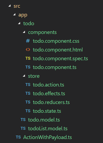This screenshot has height=143, width=103.
Task: Click the TS icon next to todo.model.ts
Action: 23,120
